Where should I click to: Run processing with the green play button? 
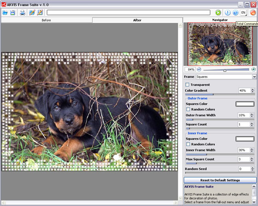click(x=218, y=12)
